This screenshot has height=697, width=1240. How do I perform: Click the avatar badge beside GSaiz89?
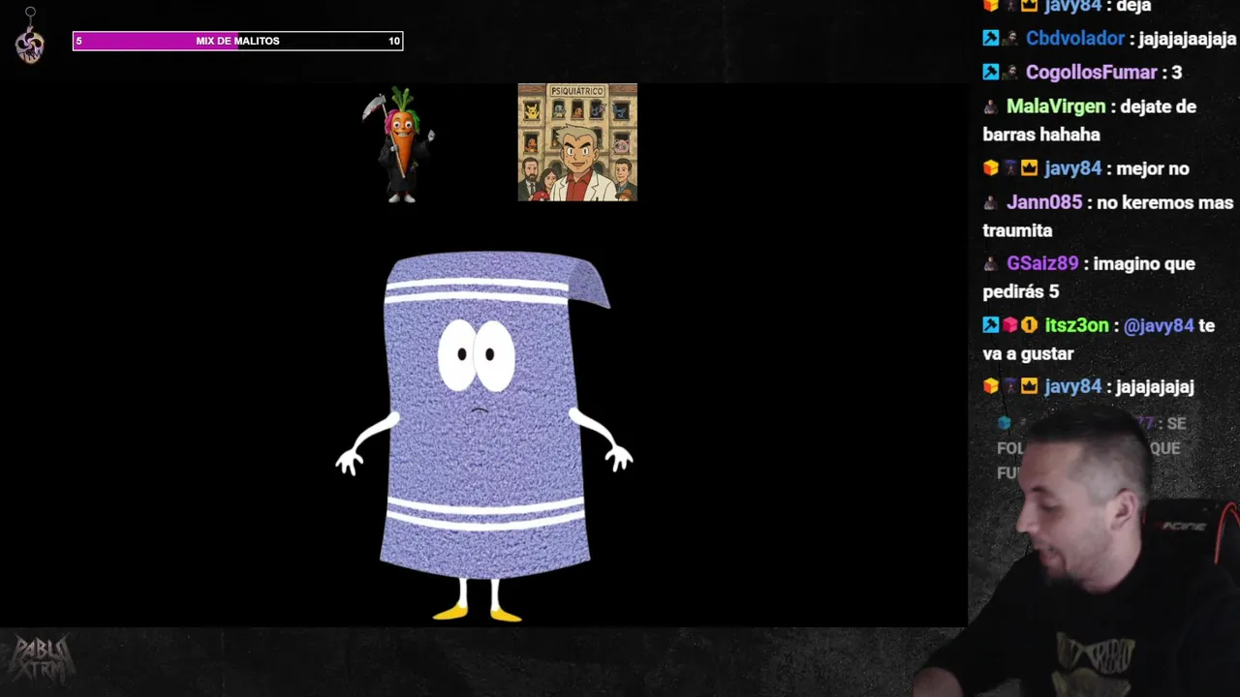point(990,263)
